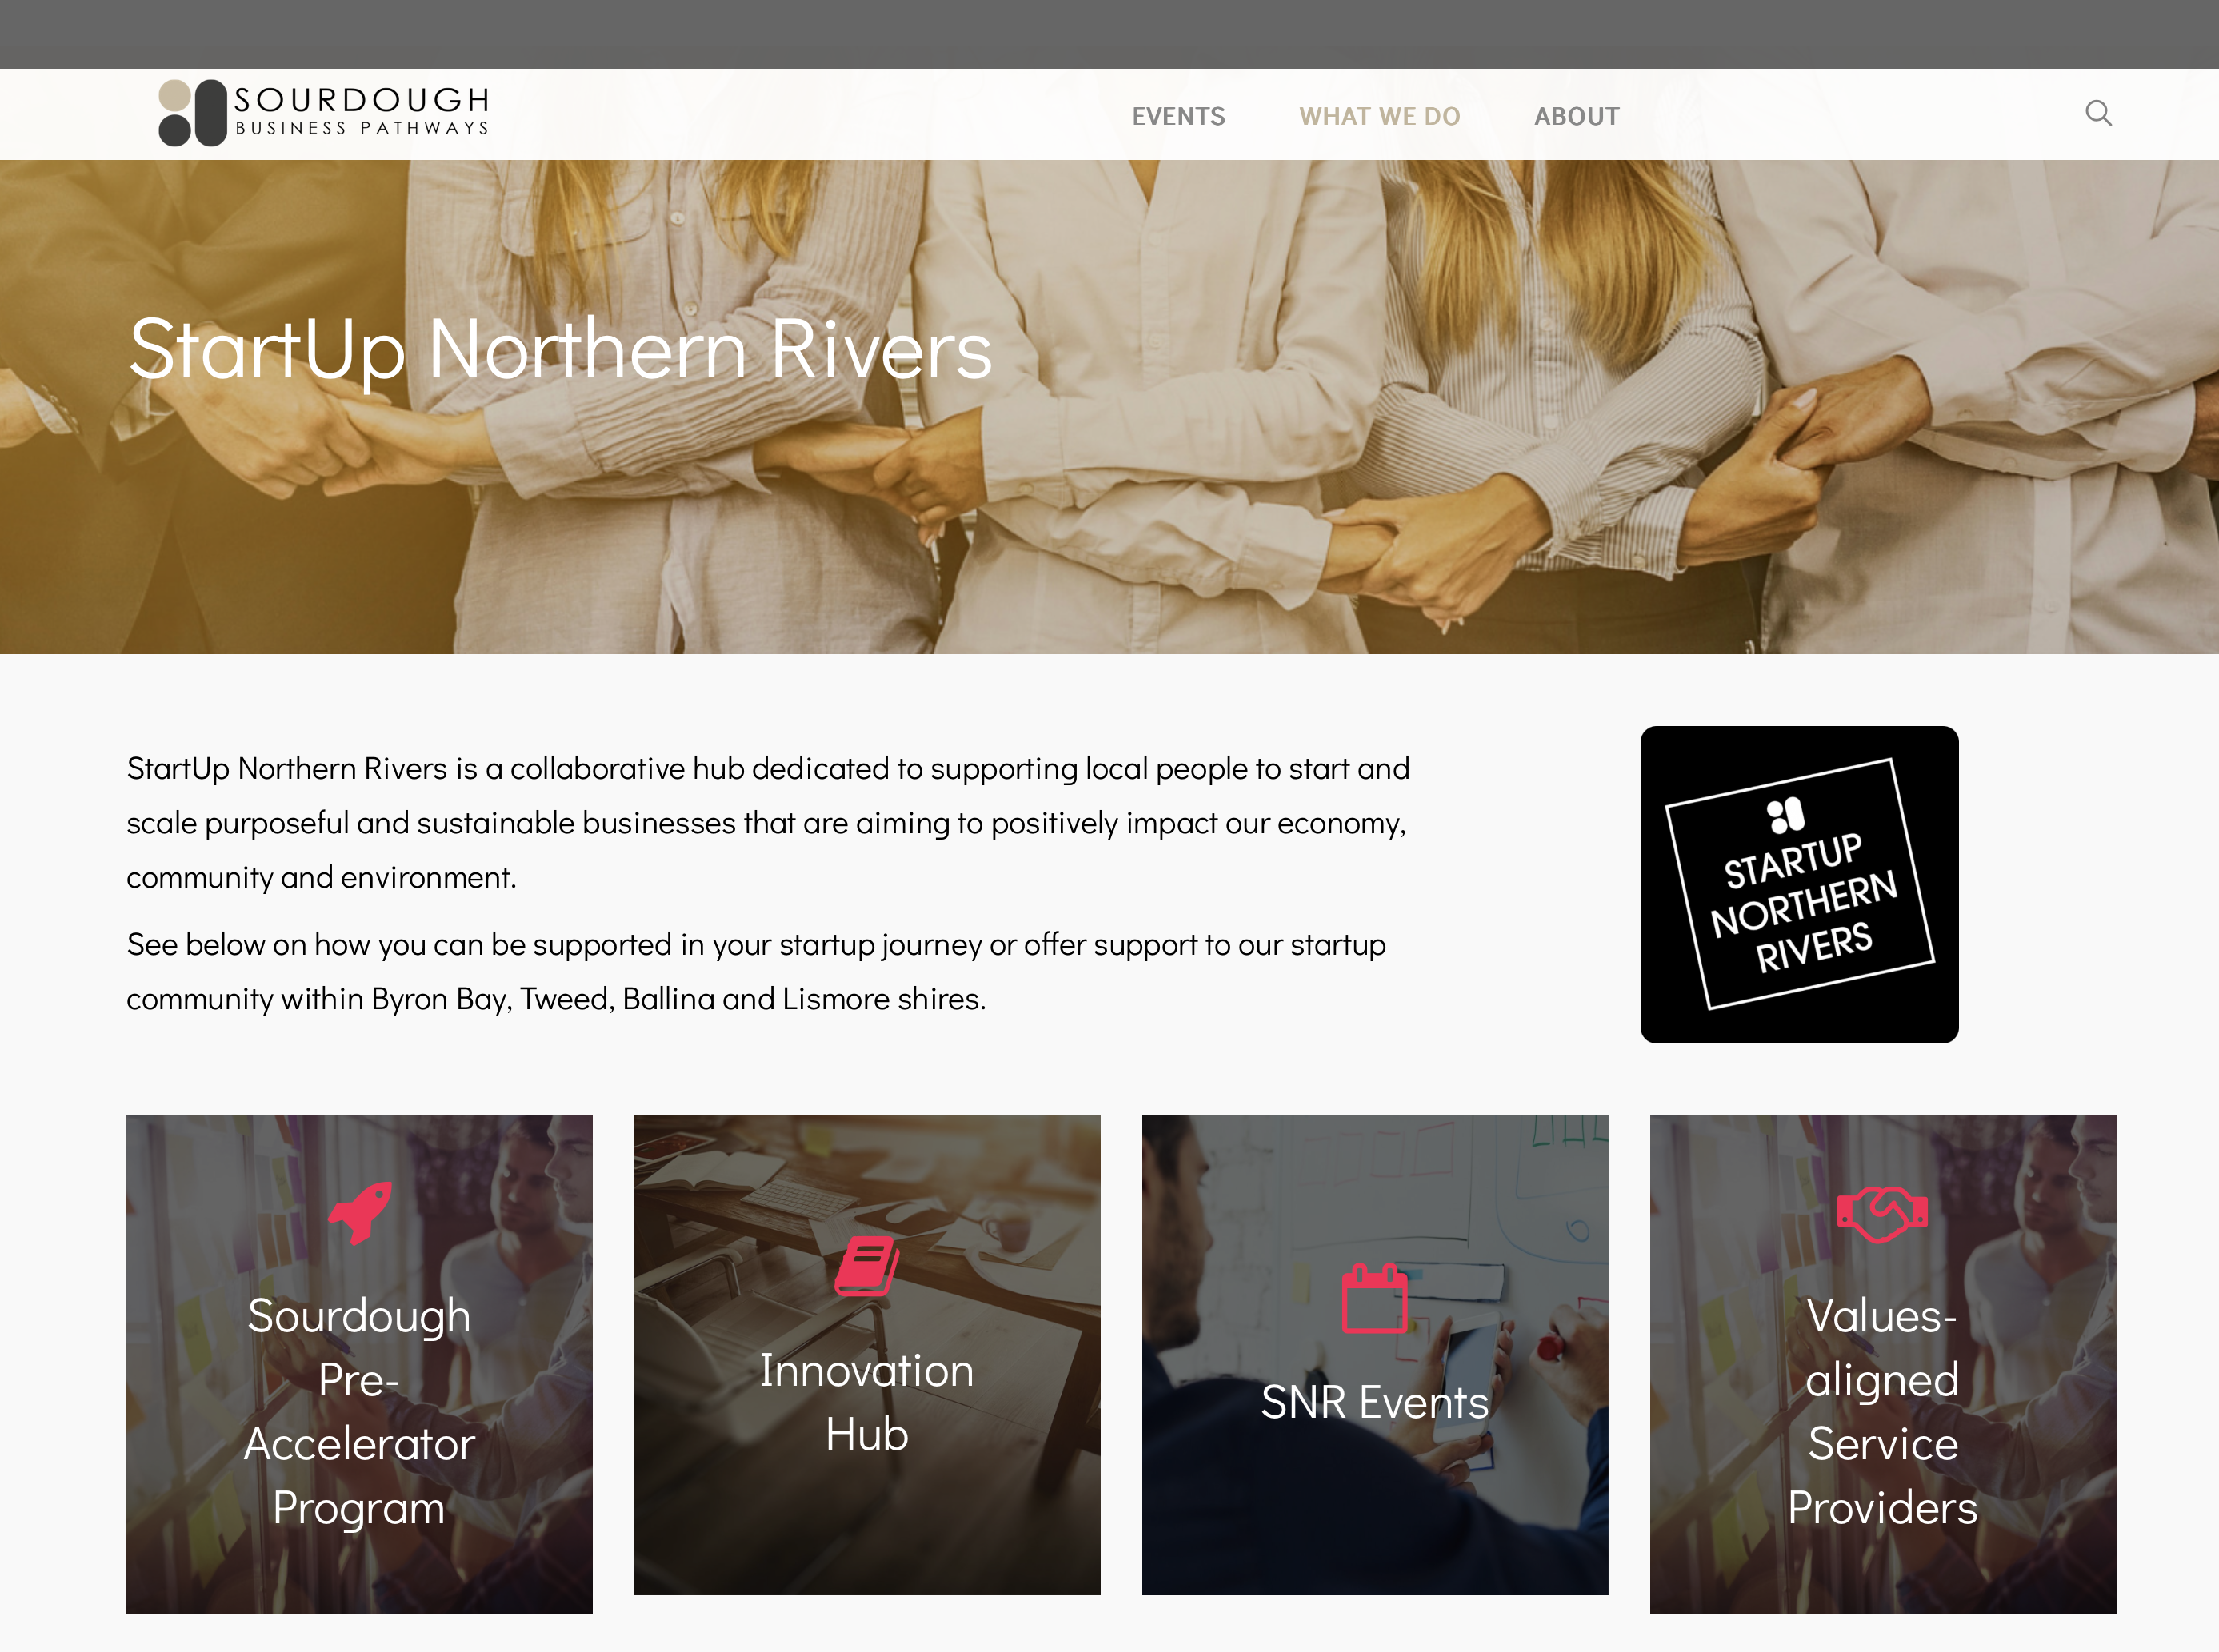Viewport: 2219px width, 1652px height.
Task: Click the red rocket icon
Action: (x=359, y=1212)
